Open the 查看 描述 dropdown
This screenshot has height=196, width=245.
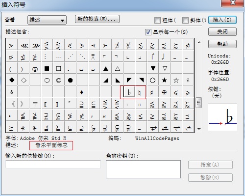click(x=47, y=20)
